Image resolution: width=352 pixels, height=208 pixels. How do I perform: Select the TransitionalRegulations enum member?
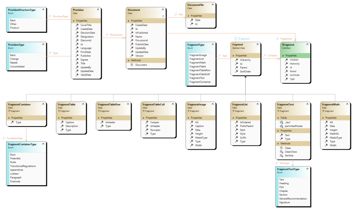pyautogui.click(x=23, y=166)
